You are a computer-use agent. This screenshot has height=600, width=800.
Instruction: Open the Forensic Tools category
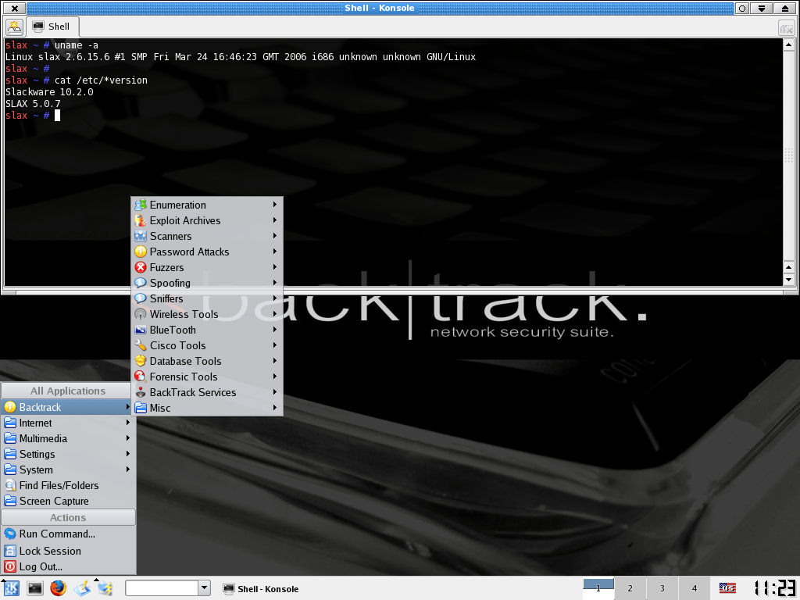tap(182, 377)
